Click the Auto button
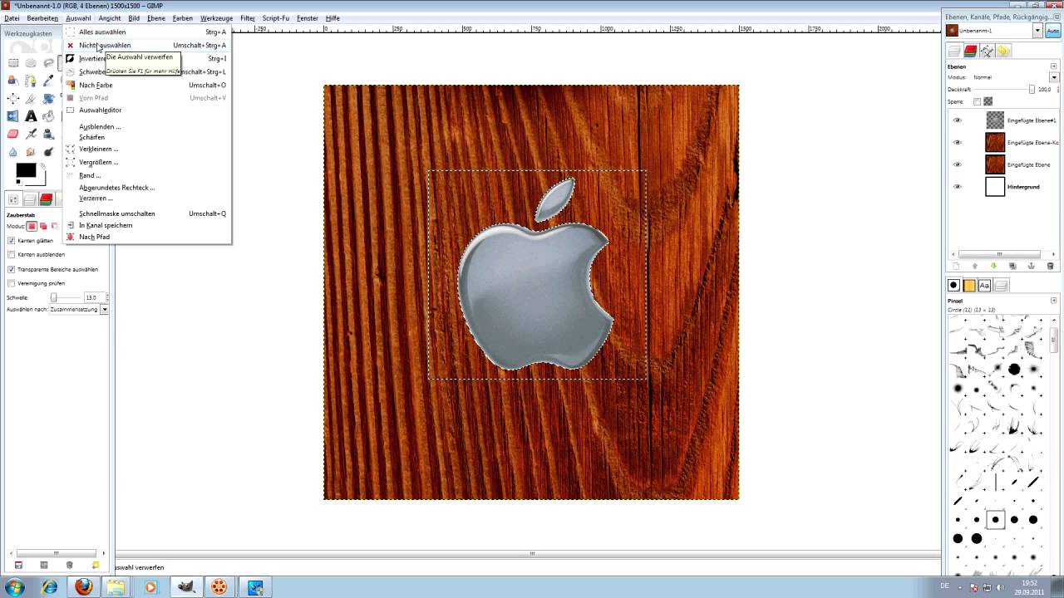The height and width of the screenshot is (598, 1064). (x=1053, y=31)
